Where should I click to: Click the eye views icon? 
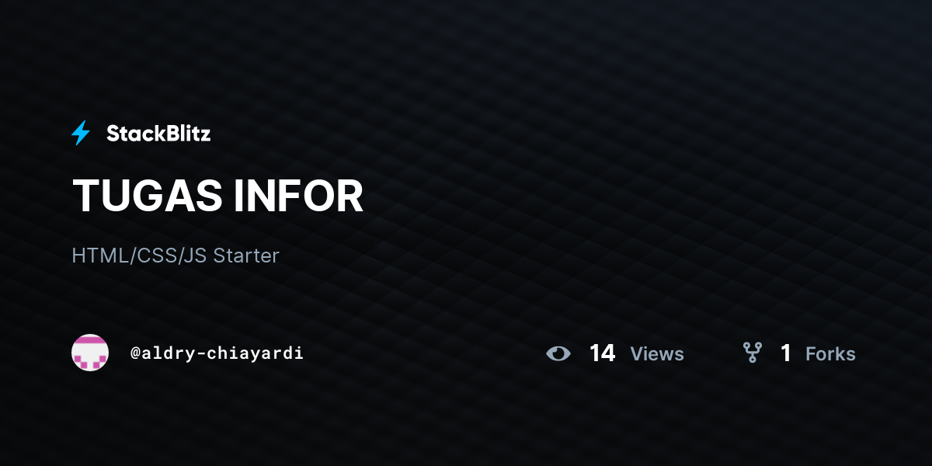pos(558,354)
